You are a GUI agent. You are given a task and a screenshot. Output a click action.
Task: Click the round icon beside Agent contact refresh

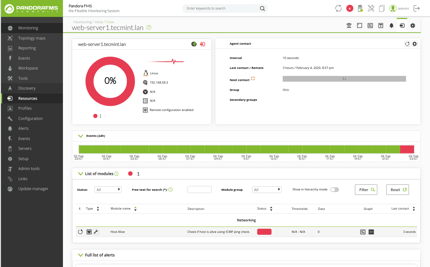pyautogui.click(x=415, y=44)
